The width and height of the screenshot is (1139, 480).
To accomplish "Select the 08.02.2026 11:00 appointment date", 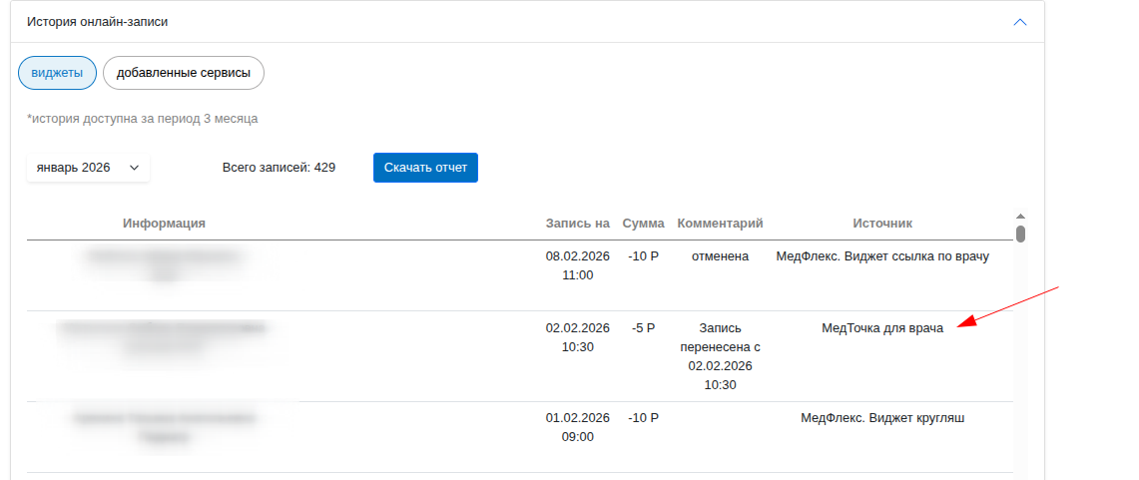I will pos(577,265).
